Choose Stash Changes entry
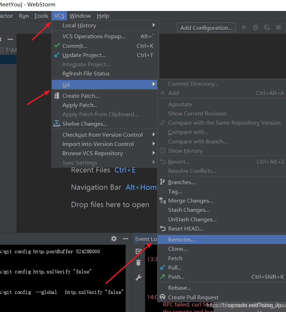This screenshot has width=286, height=312. [x=222, y=210]
